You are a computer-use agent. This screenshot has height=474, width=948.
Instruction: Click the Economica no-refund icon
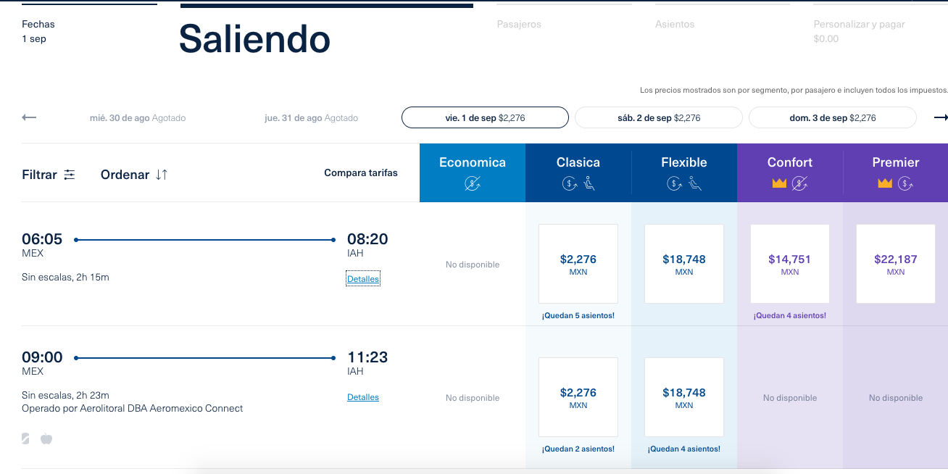pos(473,184)
